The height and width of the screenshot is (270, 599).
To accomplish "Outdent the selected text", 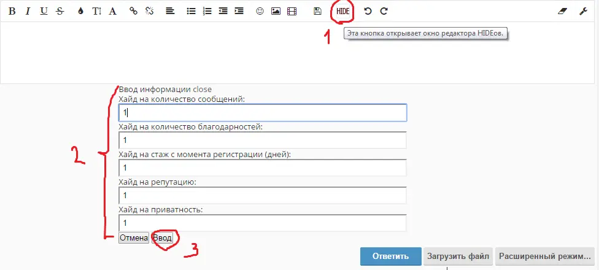I will click(x=223, y=11).
